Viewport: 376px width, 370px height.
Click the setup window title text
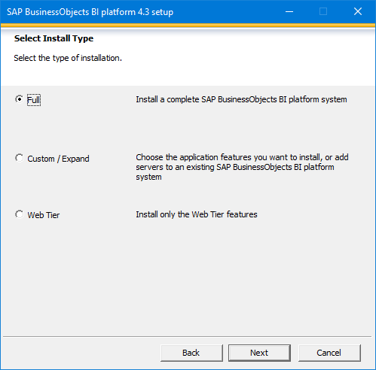point(90,12)
